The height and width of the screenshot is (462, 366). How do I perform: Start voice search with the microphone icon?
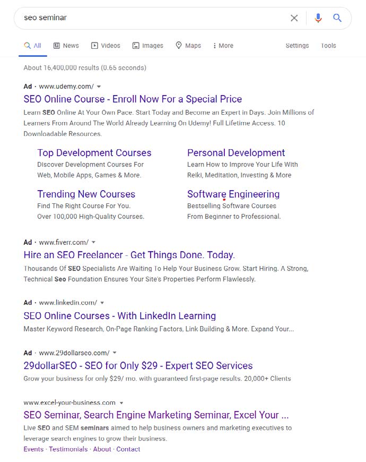(x=318, y=18)
